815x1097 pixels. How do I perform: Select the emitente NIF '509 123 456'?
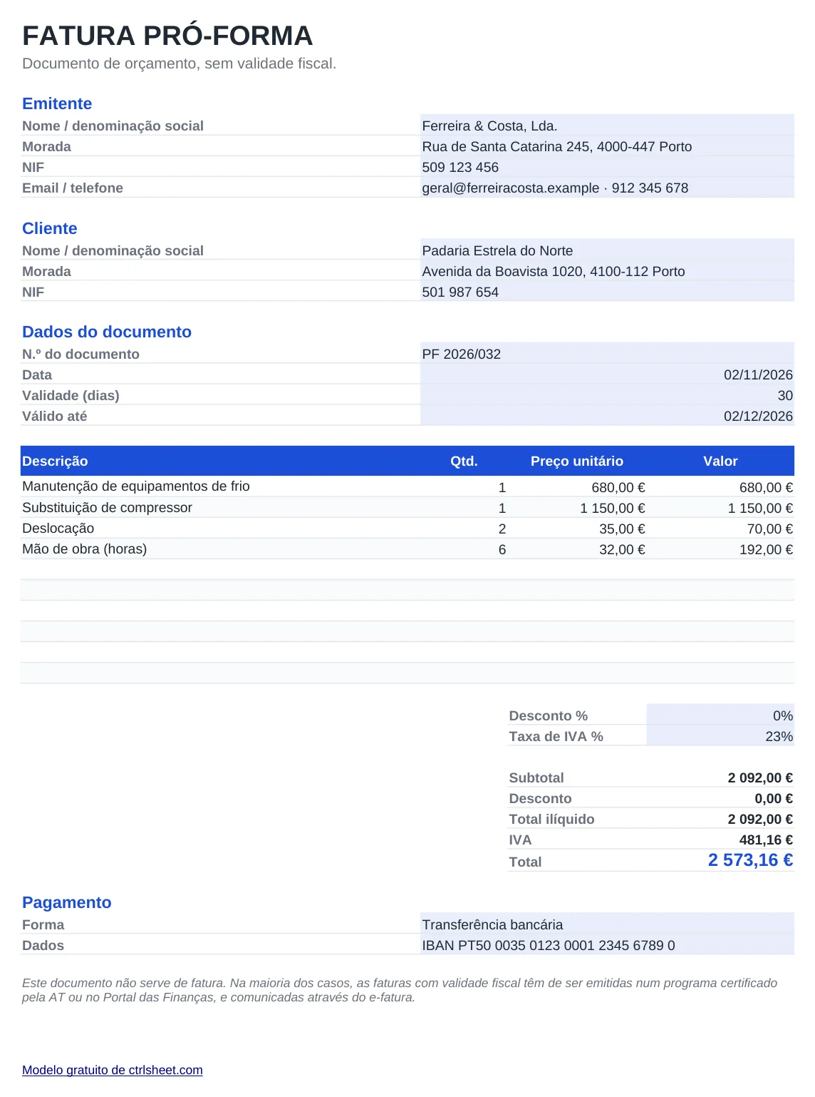click(460, 167)
